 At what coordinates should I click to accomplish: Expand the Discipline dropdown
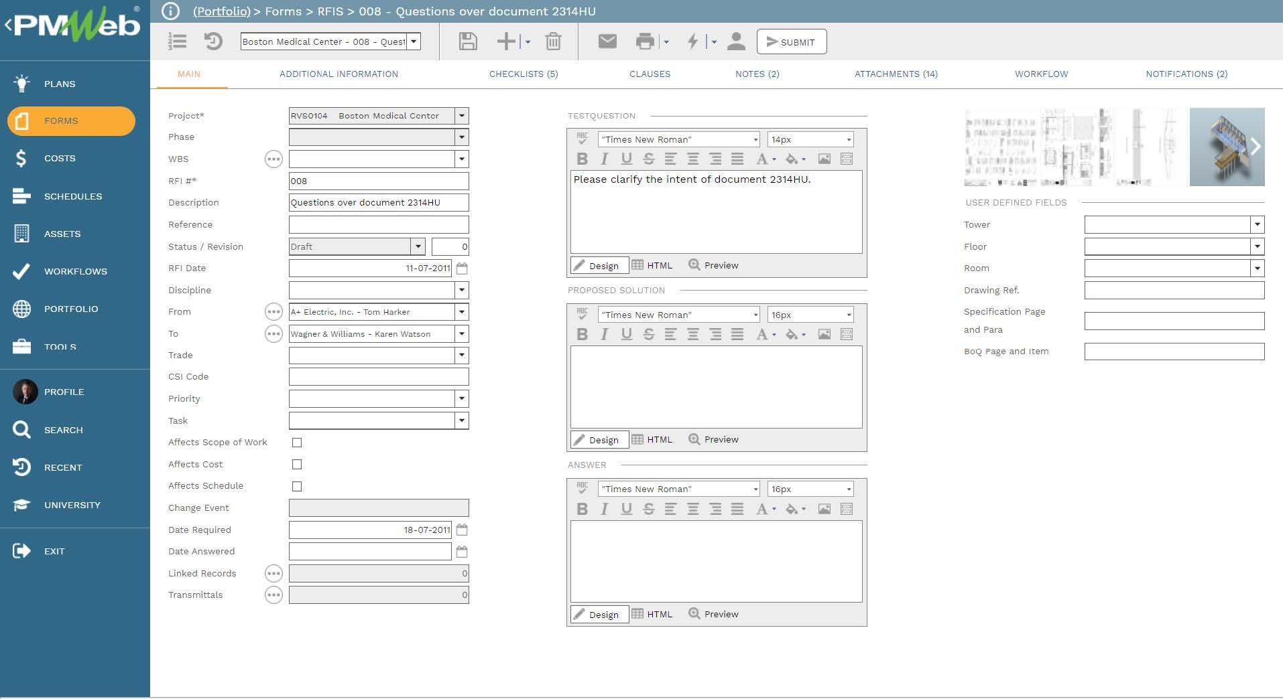pyautogui.click(x=461, y=290)
